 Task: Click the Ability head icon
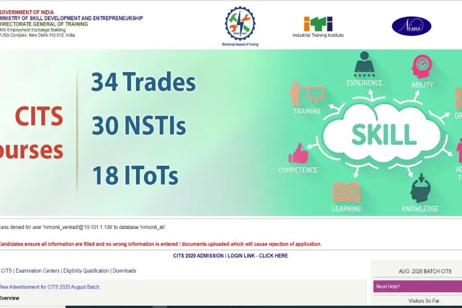(421, 67)
